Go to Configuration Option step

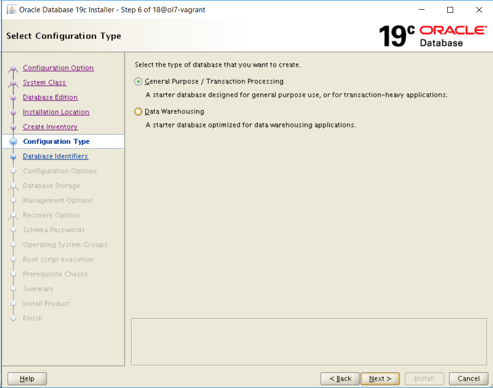(x=58, y=68)
